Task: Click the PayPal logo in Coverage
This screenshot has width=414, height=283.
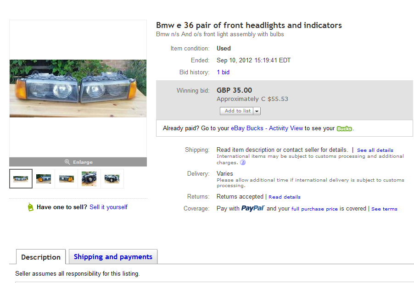Action: click(253, 208)
